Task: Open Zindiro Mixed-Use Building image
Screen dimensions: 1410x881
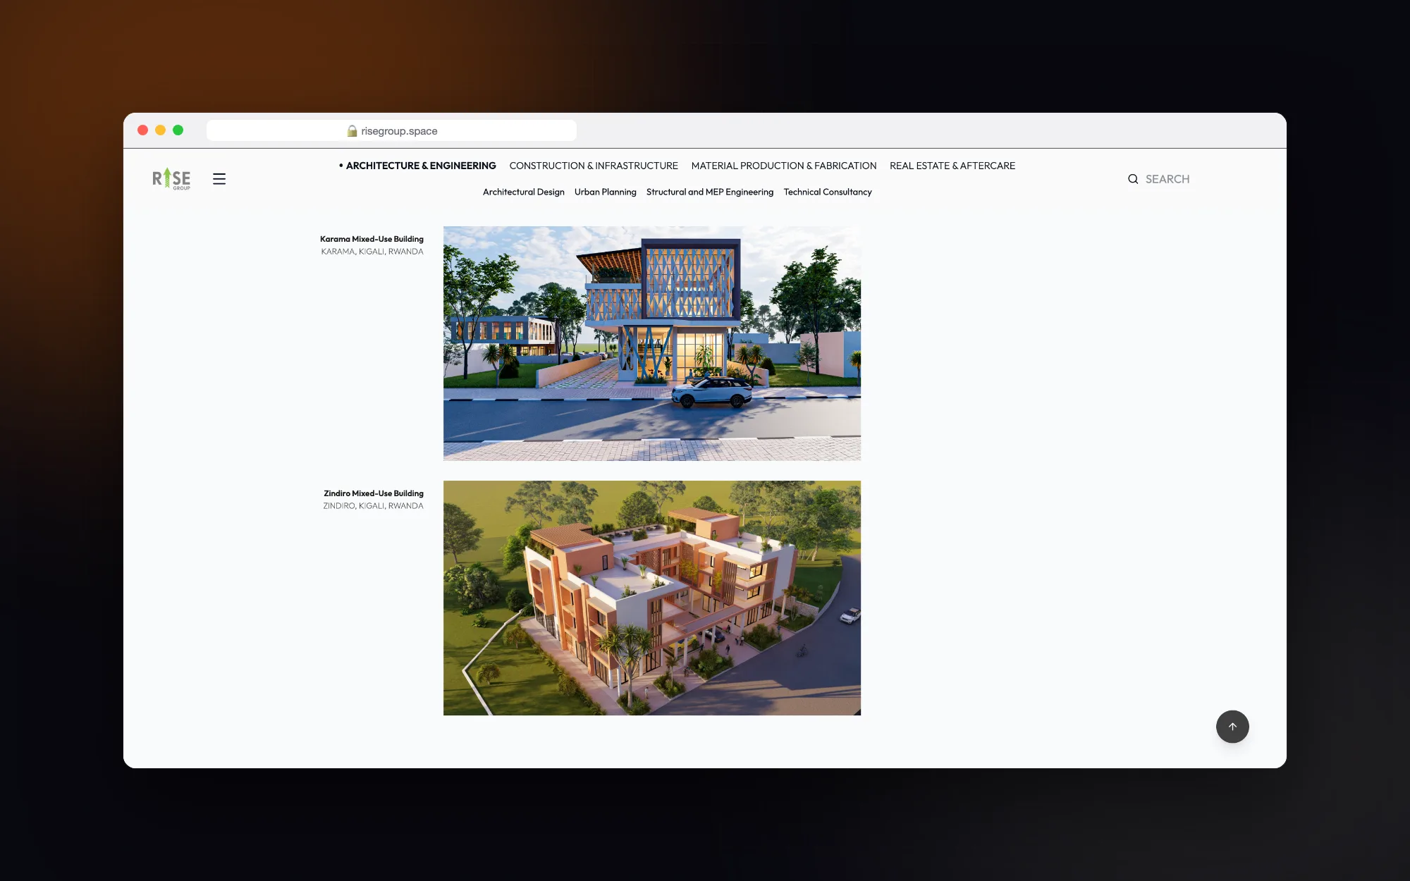Action: point(652,598)
